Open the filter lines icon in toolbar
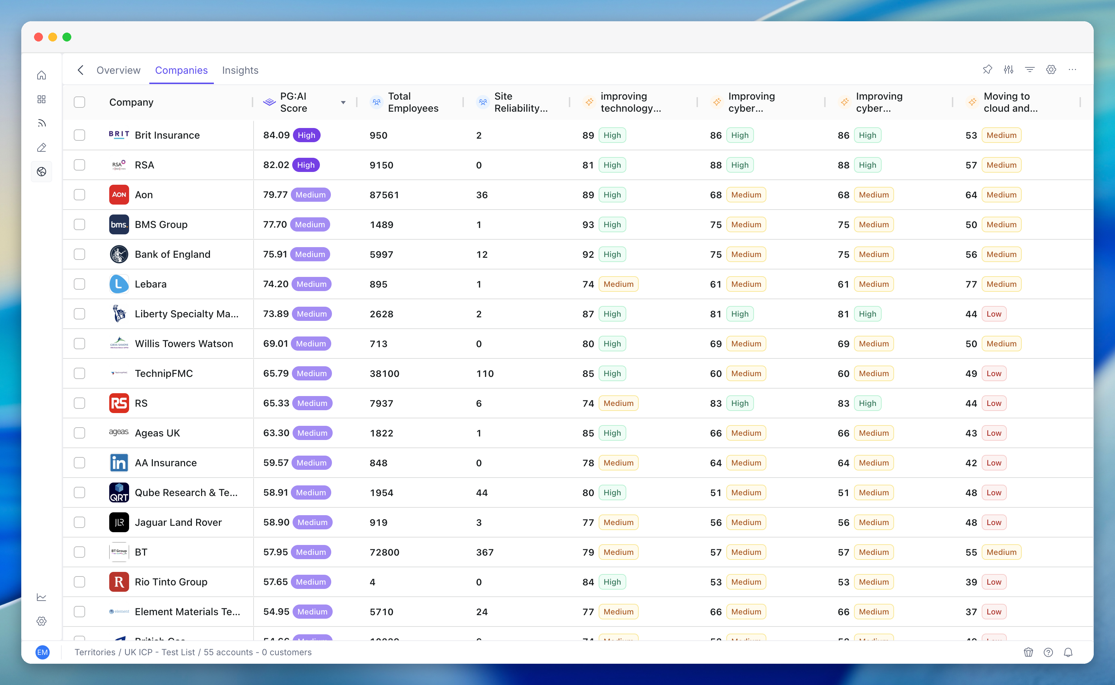 1030,69
